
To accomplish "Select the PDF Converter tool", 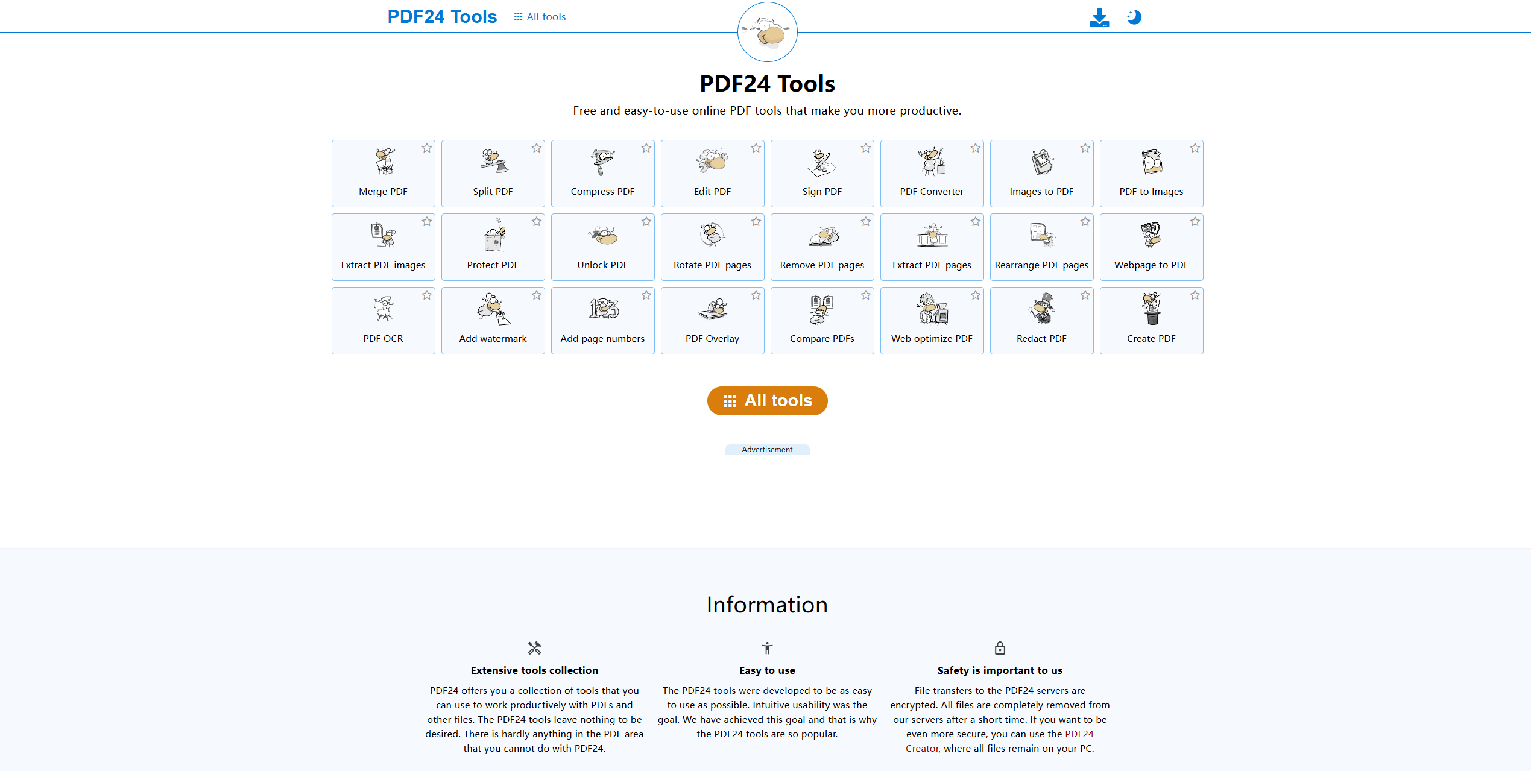I will (x=932, y=174).
